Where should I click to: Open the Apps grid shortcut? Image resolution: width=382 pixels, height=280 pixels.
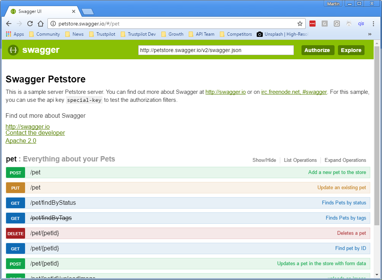pyautogui.click(x=15, y=34)
